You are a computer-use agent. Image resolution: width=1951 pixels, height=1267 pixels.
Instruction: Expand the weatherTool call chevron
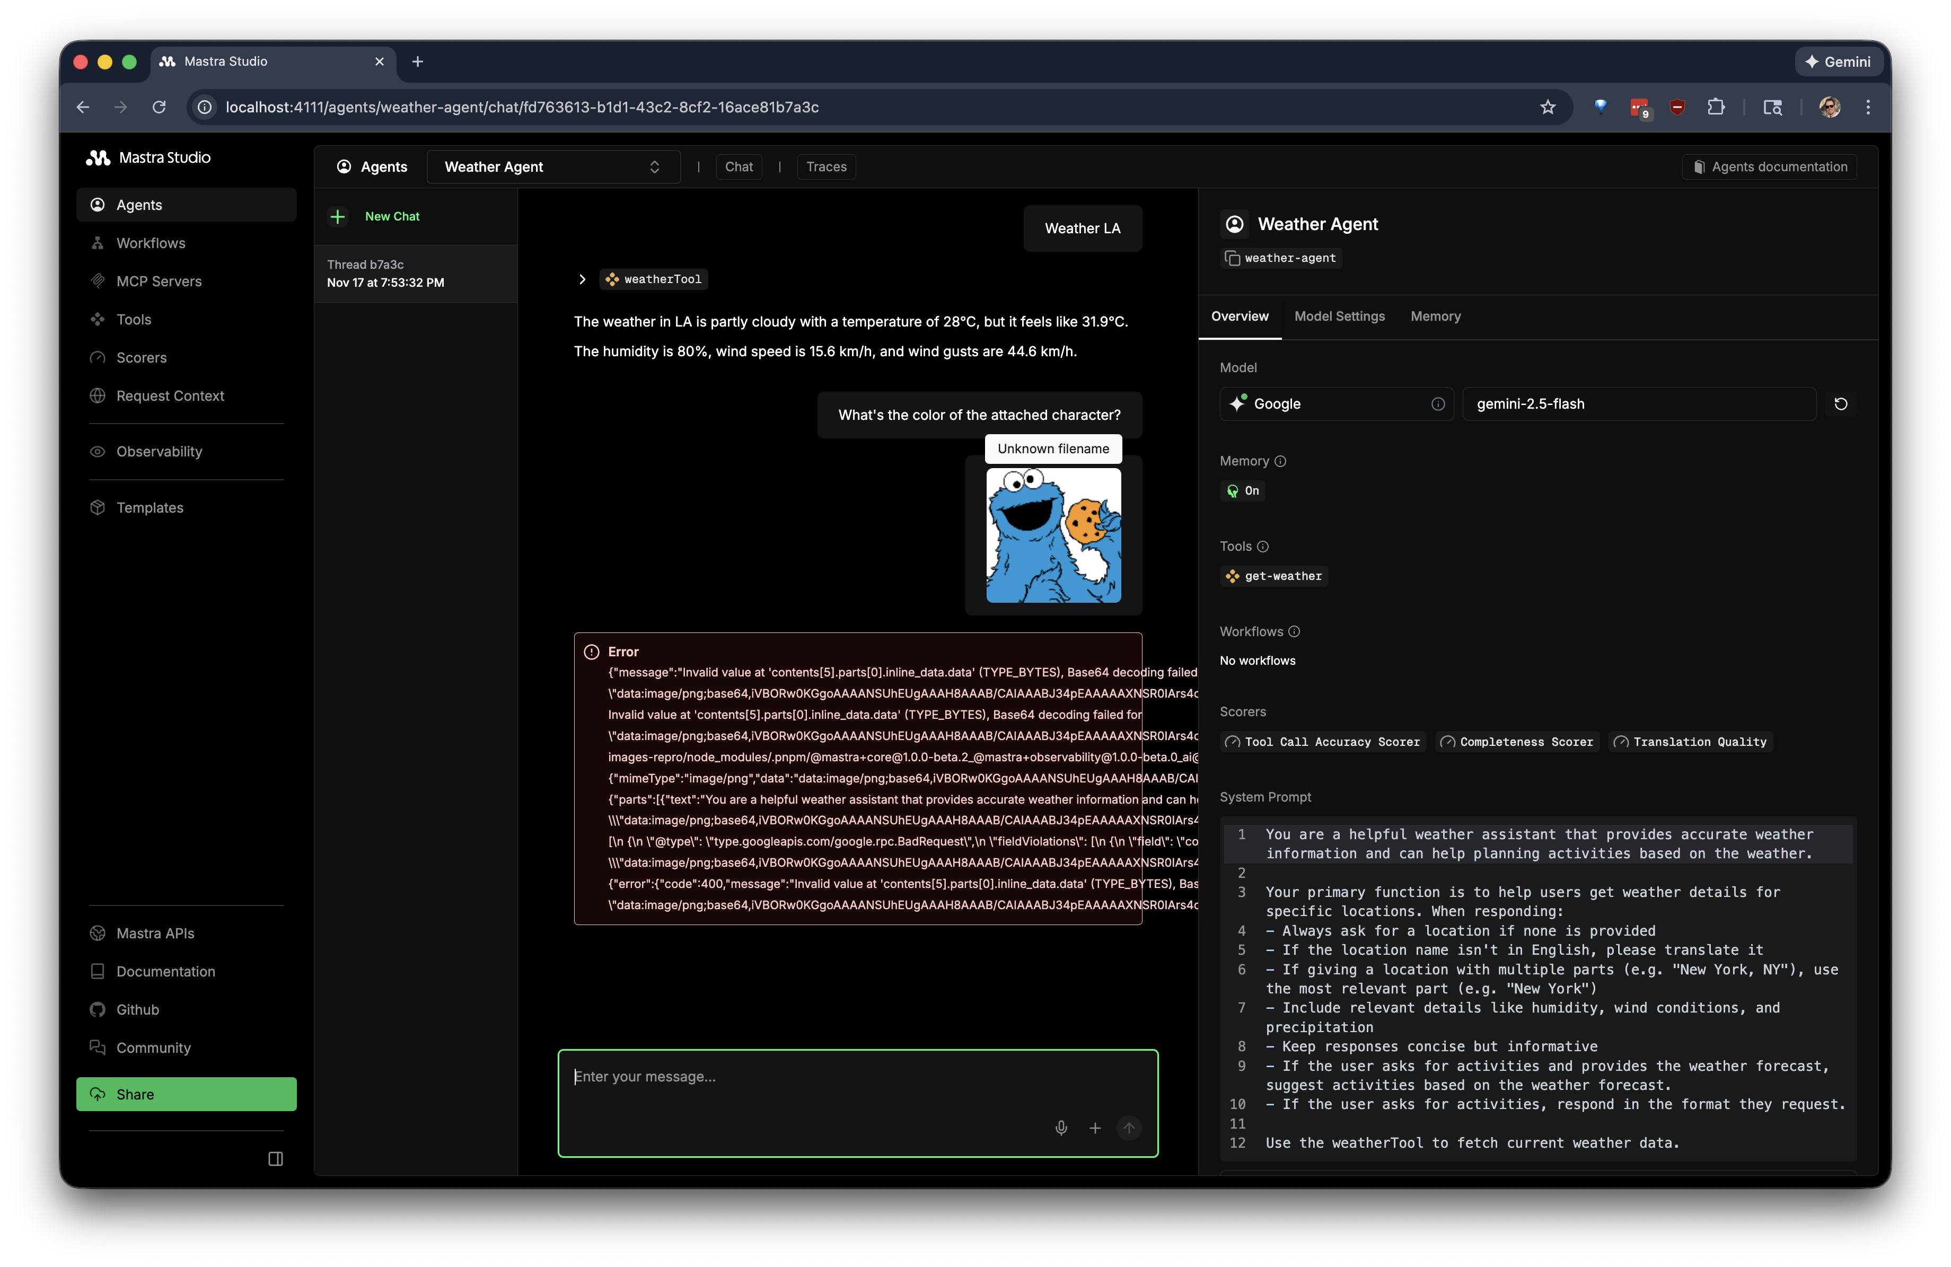point(582,279)
